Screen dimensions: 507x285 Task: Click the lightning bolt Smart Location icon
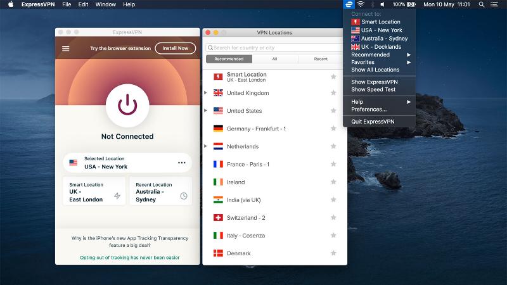pyautogui.click(x=117, y=196)
